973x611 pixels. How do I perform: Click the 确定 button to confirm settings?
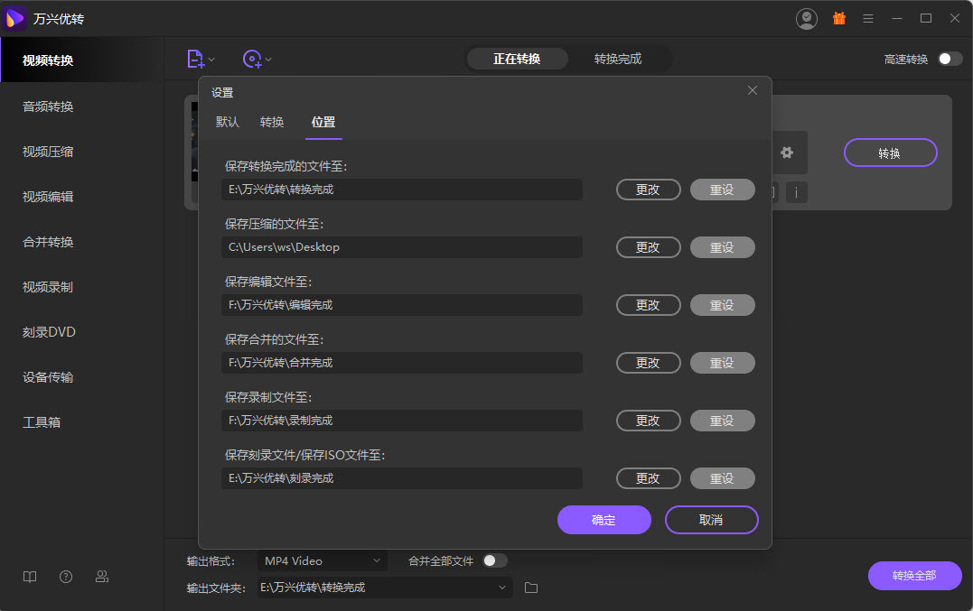[603, 520]
